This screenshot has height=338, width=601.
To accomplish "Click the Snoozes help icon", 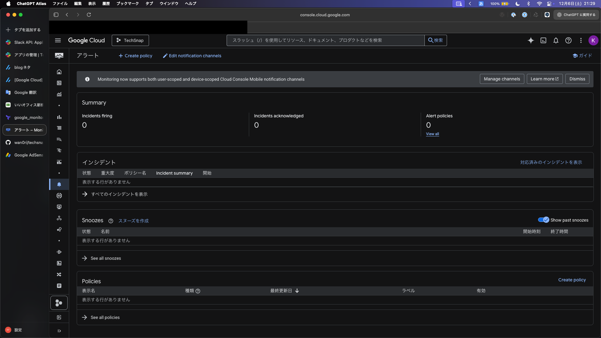I will click(x=110, y=221).
